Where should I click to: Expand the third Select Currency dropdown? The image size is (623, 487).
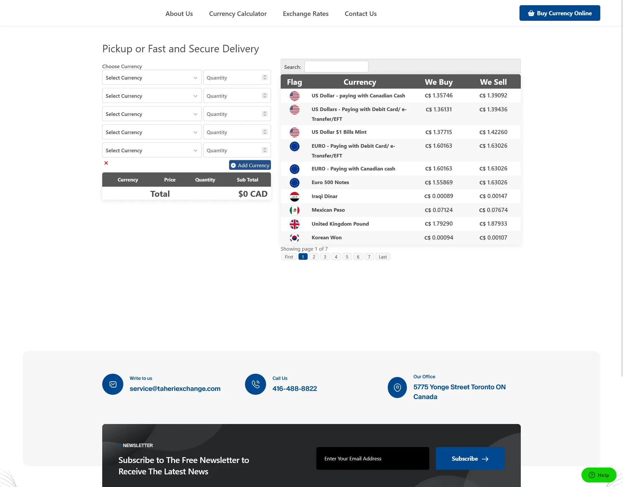tap(152, 114)
